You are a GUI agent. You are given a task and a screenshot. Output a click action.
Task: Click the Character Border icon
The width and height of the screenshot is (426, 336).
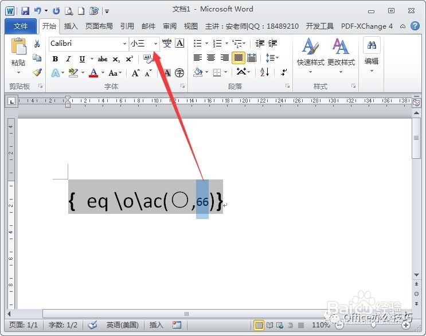[x=179, y=43]
